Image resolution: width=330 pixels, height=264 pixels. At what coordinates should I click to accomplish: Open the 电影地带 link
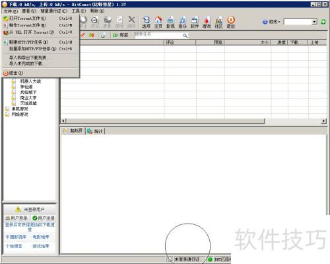41,237
